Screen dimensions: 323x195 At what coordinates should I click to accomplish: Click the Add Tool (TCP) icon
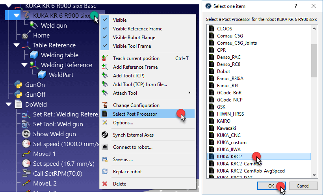[105, 75]
